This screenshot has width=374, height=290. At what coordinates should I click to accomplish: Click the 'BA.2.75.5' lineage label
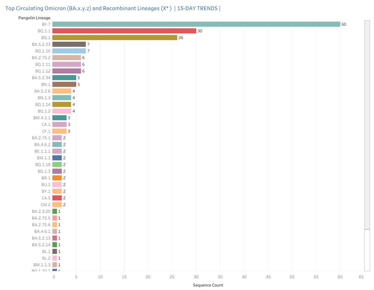pos(41,218)
